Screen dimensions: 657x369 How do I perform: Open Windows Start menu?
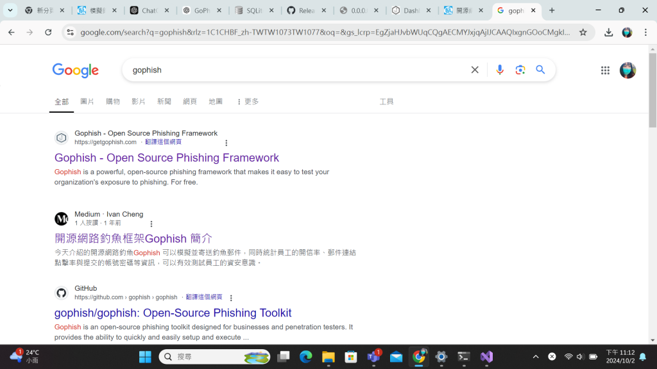click(145, 357)
